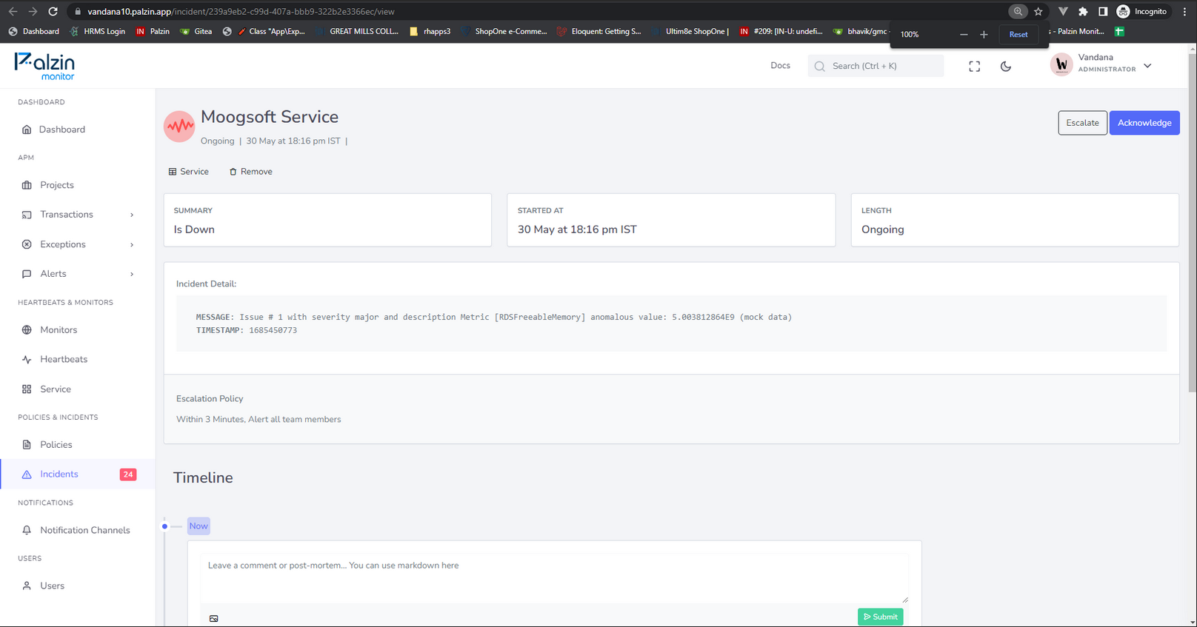Acknowledge the incident
The image size is (1197, 627).
[x=1144, y=123]
